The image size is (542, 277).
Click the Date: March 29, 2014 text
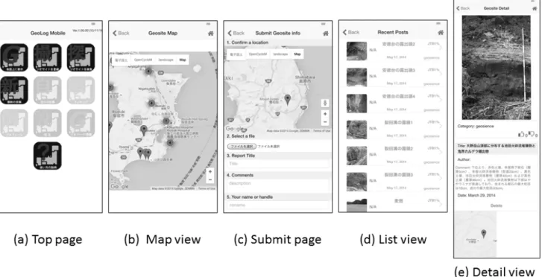(476, 196)
